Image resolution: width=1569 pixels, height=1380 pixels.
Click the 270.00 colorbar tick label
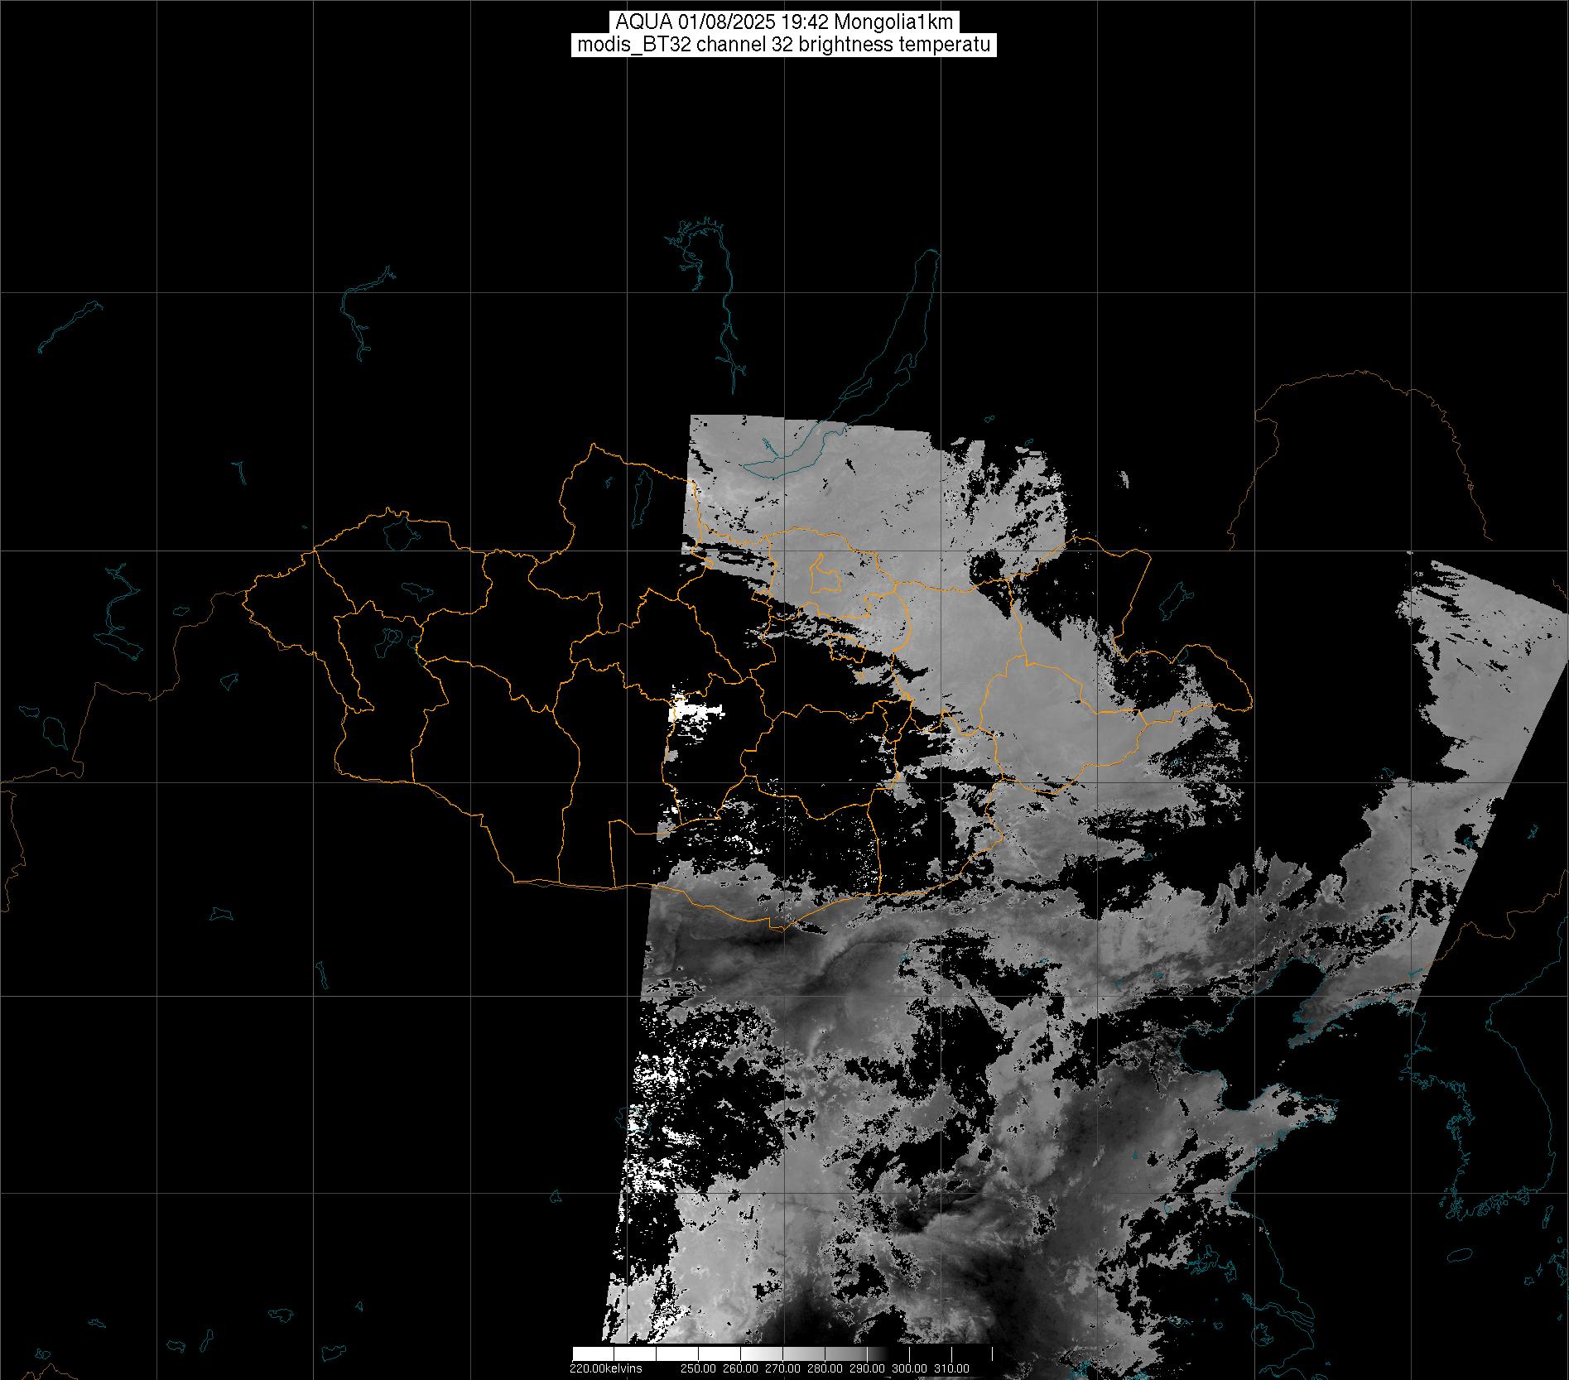pos(782,1368)
